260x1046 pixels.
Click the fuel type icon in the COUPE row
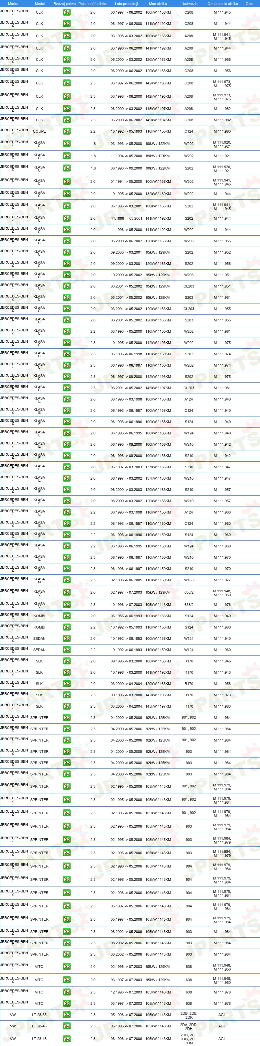[x=66, y=131]
